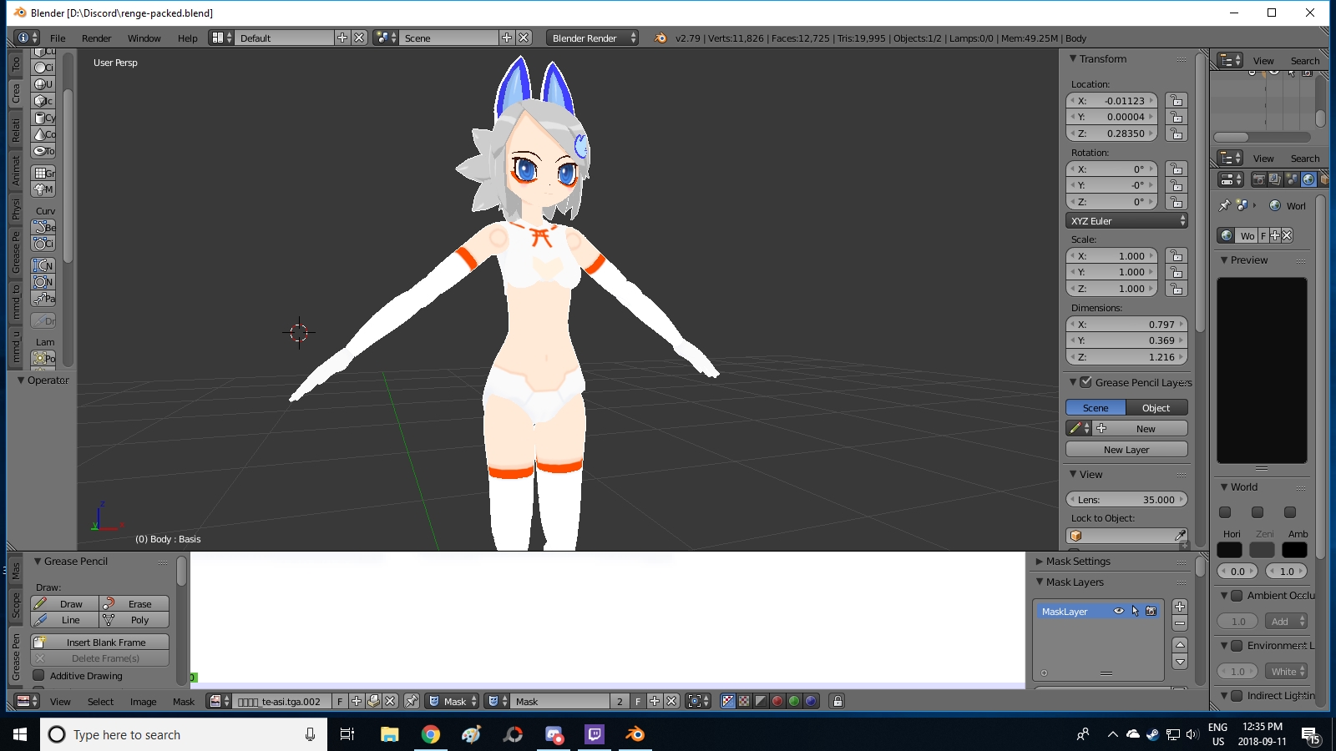Image resolution: width=1336 pixels, height=751 pixels.
Task: Click the Insert Blank Frame button
Action: click(100, 643)
